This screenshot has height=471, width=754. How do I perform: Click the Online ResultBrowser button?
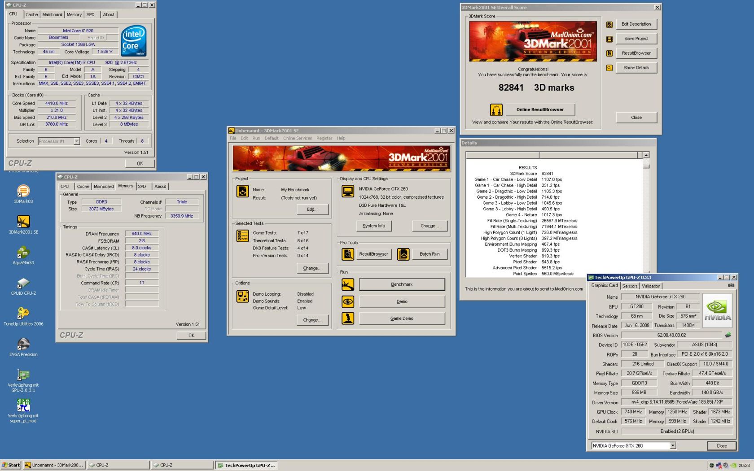click(x=540, y=109)
